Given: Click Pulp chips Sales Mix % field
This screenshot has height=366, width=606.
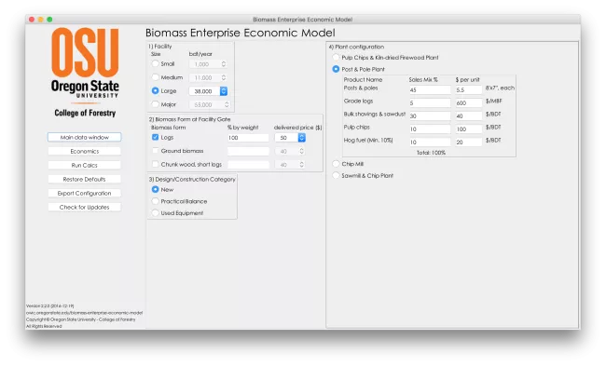Looking at the screenshot, I should point(430,129).
